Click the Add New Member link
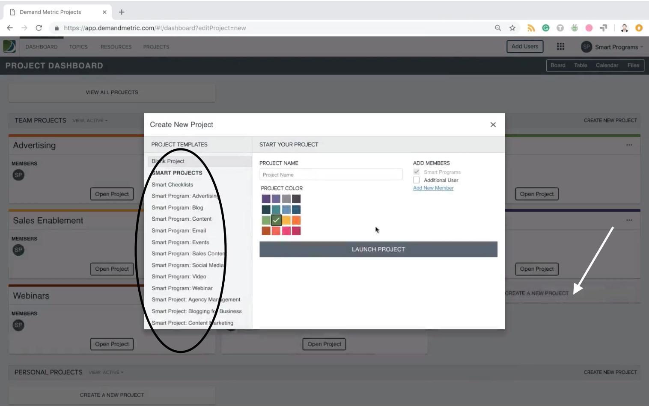This screenshot has height=408, width=649. [x=433, y=188]
